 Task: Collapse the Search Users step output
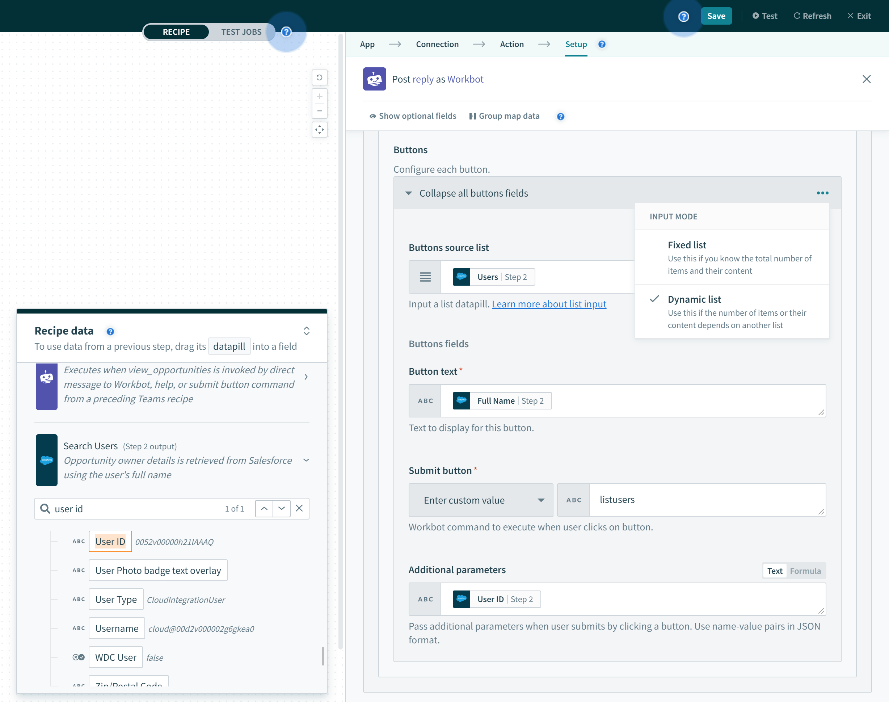306,460
